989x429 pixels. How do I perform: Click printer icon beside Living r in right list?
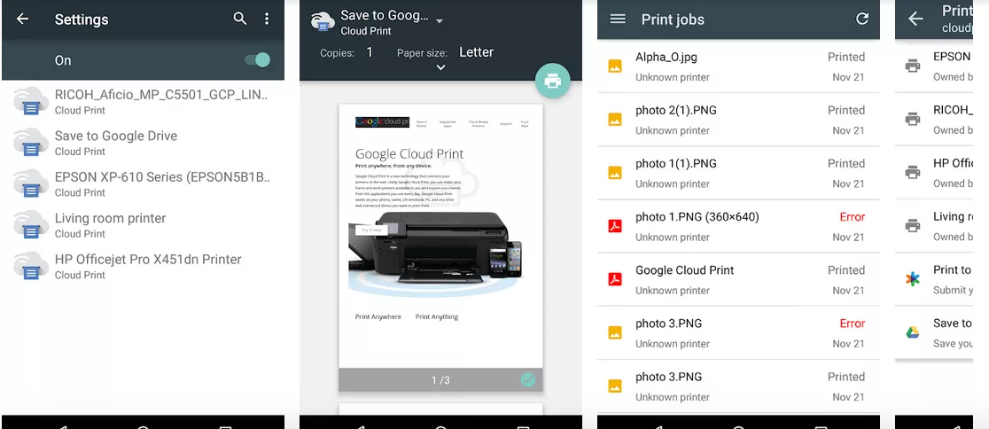point(913,225)
